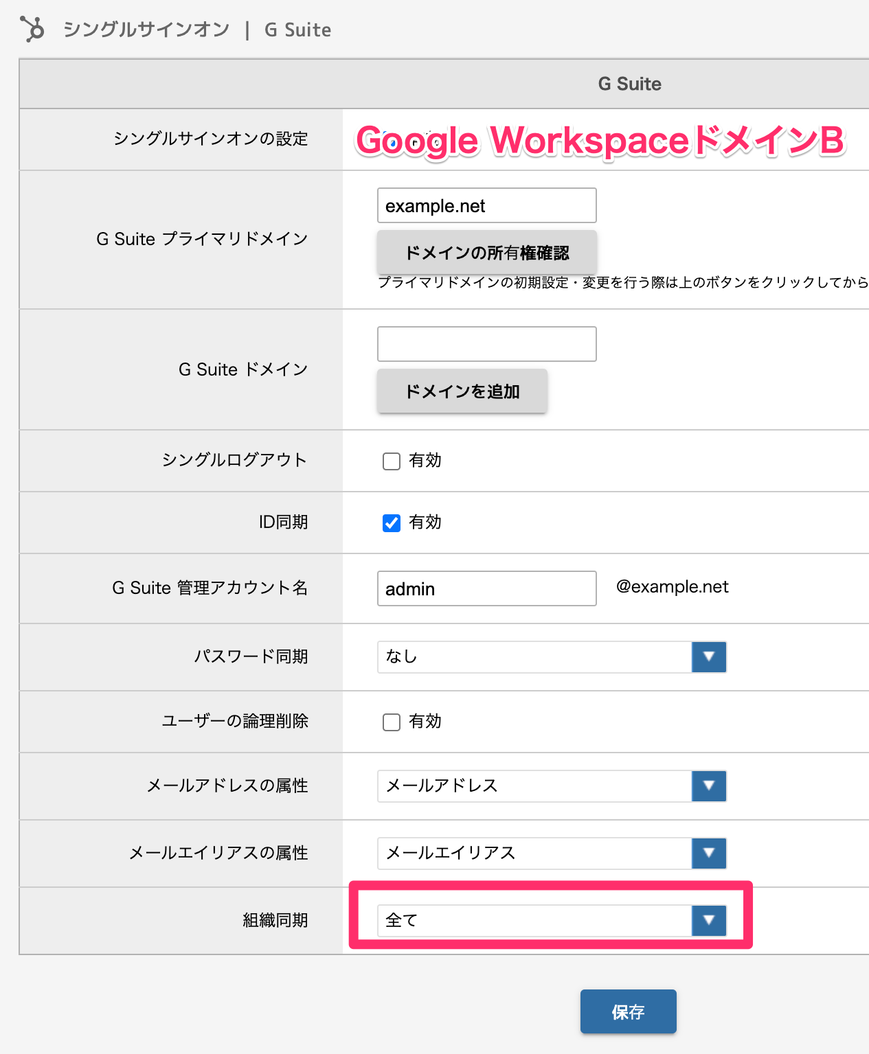The width and height of the screenshot is (869, 1054).
Task: Click the シングルログアウト row label
Action: click(x=235, y=460)
